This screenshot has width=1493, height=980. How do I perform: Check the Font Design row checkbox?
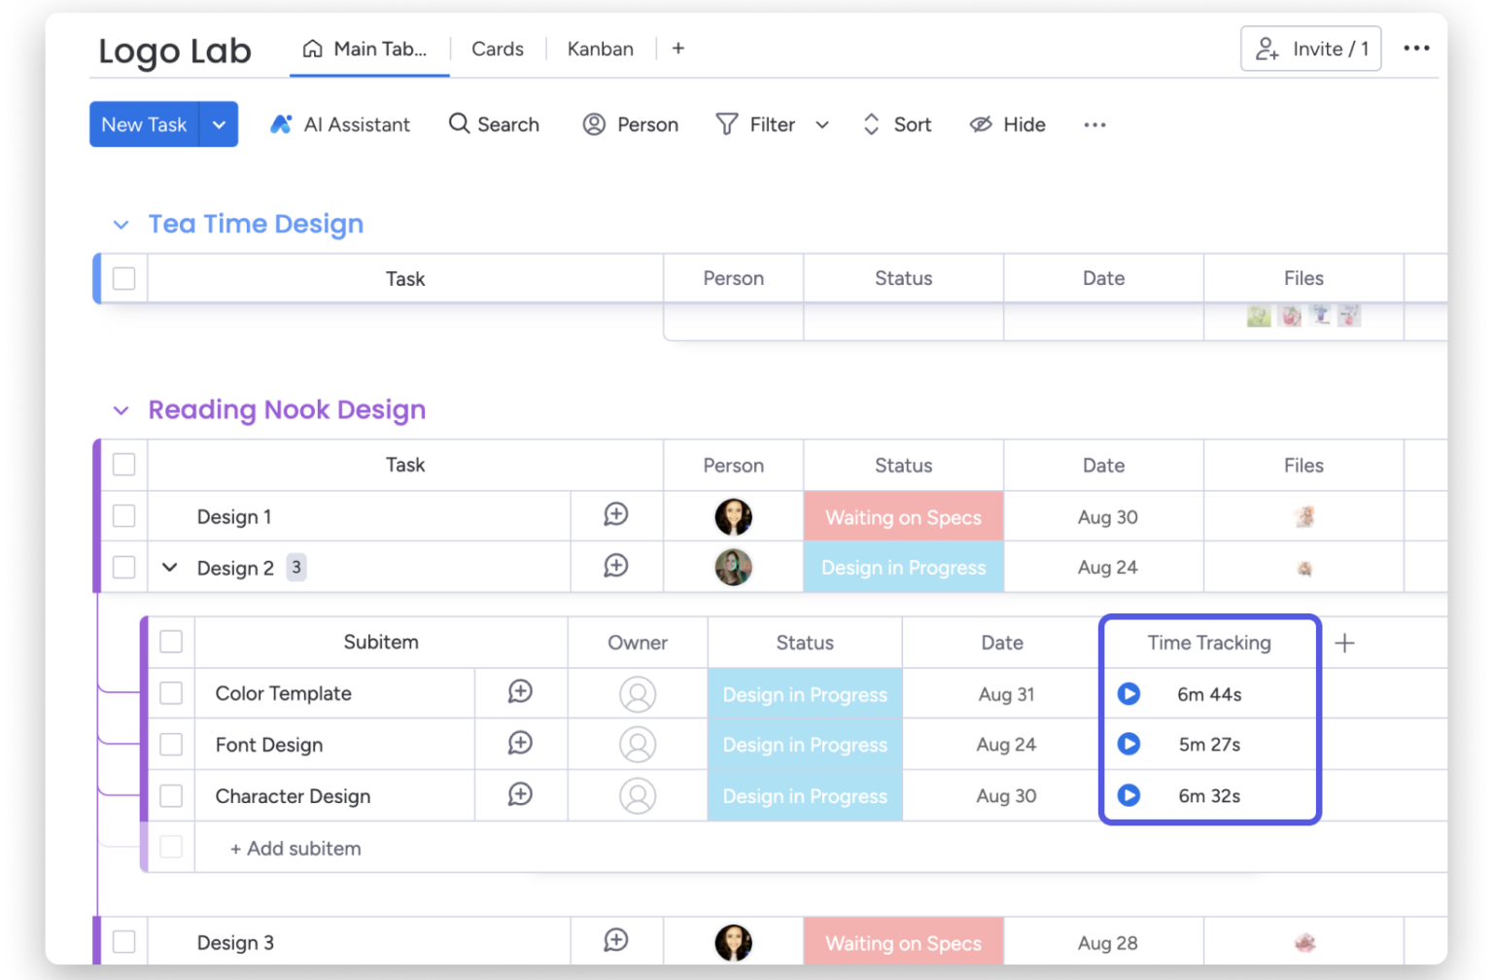pos(171,744)
